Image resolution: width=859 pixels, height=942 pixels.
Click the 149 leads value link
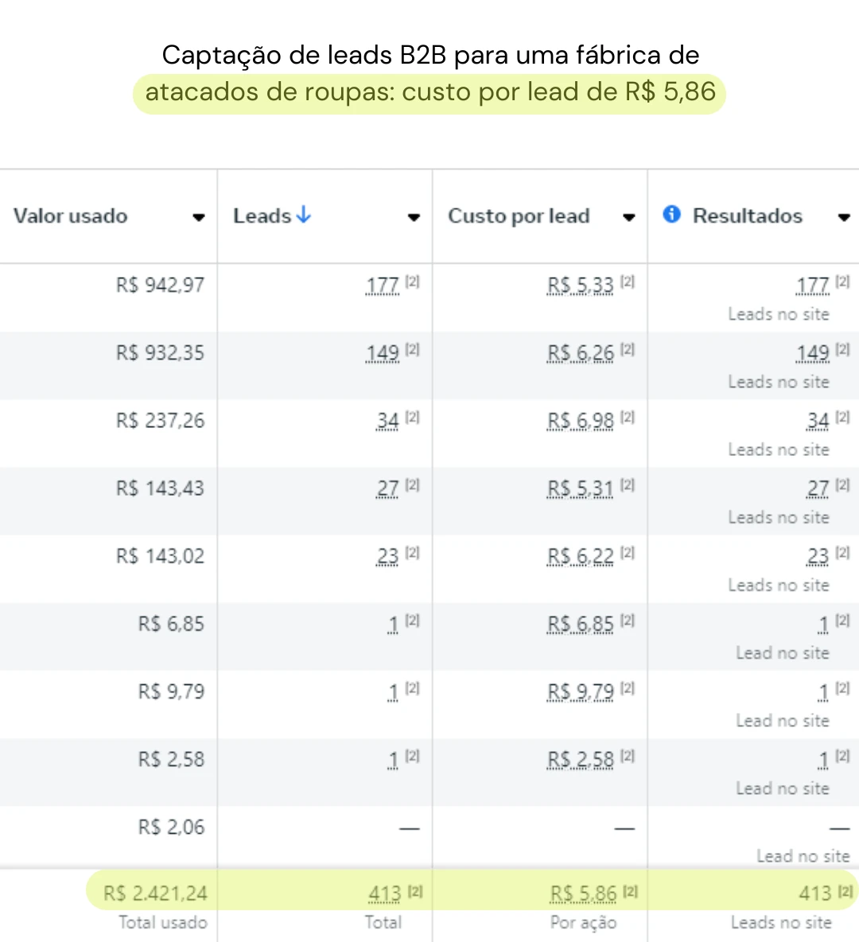point(383,353)
